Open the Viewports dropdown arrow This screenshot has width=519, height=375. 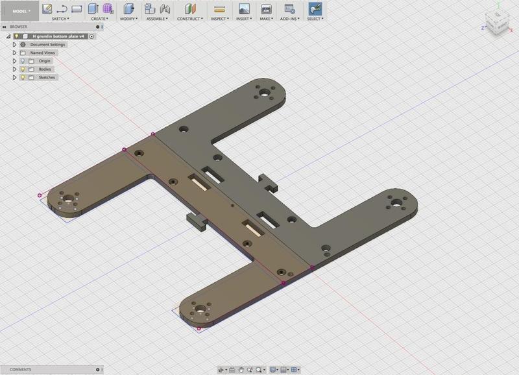tap(298, 370)
